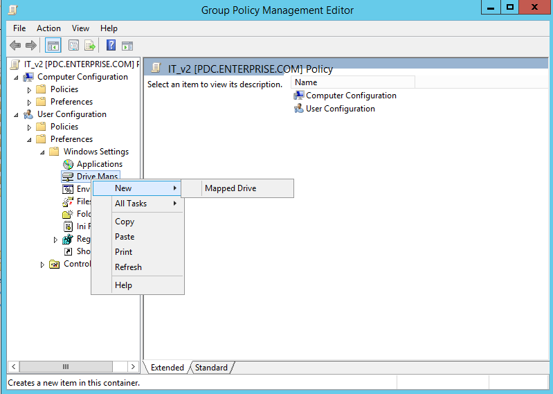553x394 pixels.
Task: Click the Registry cubes icon
Action: click(68, 239)
